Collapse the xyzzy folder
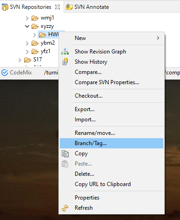The height and width of the screenshot is (220, 180). (x=27, y=27)
